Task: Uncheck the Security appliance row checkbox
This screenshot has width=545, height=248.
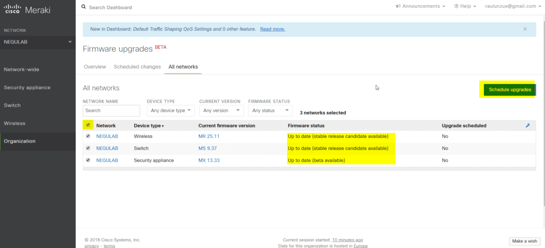Action: 88,160
